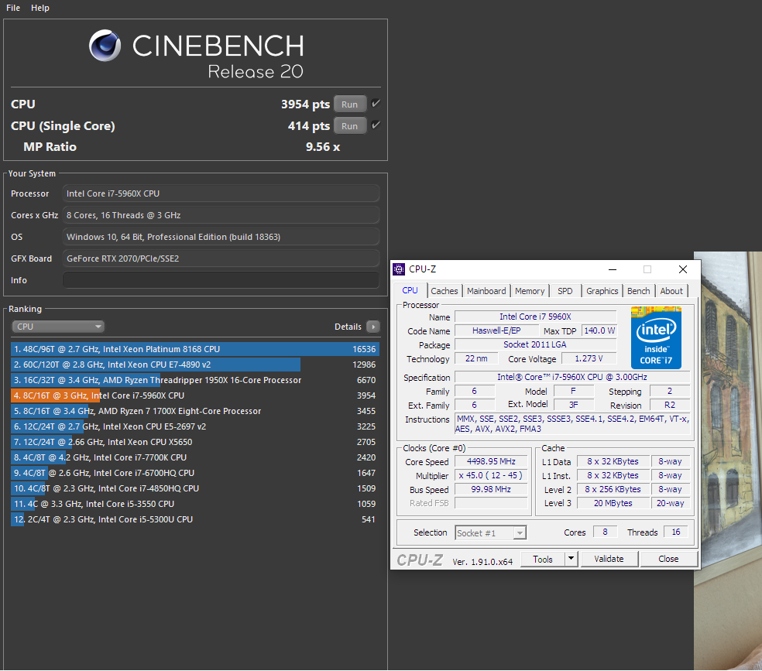
Task: Open the File menu in Cinebench
Action: [x=13, y=8]
